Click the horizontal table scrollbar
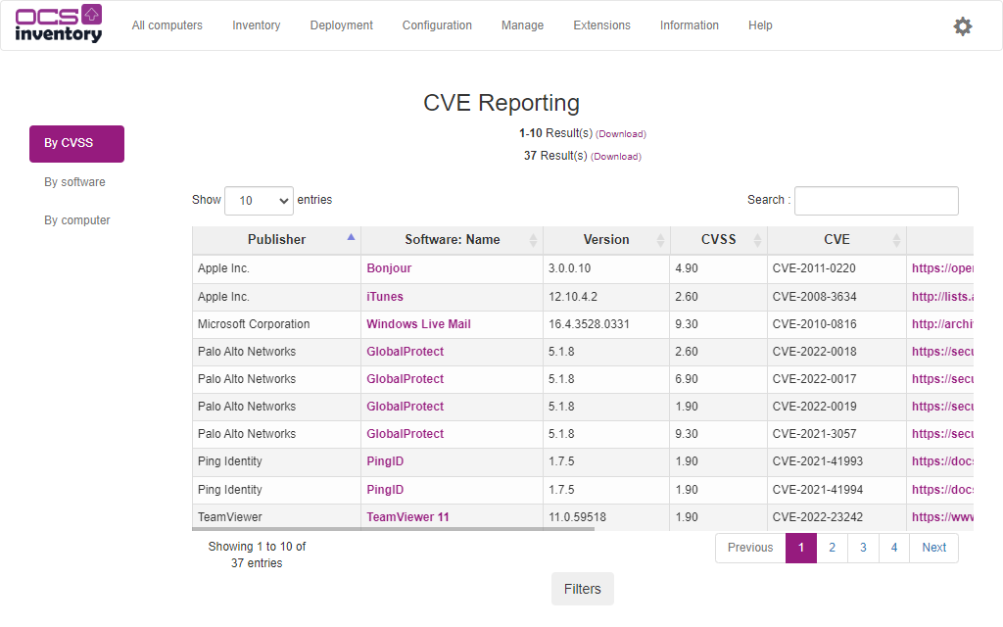Screen dimensions: 1003x627 [x=392, y=528]
